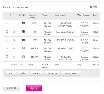The image size is (104, 94).
Task: Apply the inbound services settings
Action: point(34,88)
